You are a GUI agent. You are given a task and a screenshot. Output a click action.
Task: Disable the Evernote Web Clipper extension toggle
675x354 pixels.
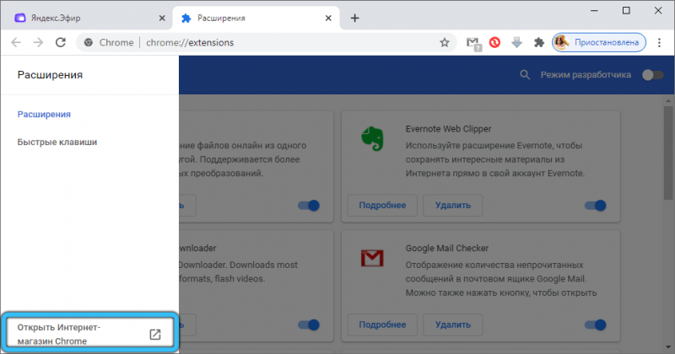596,206
